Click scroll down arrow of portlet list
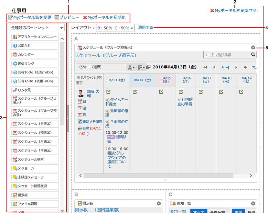The image size is (268, 213). [x=62, y=211]
